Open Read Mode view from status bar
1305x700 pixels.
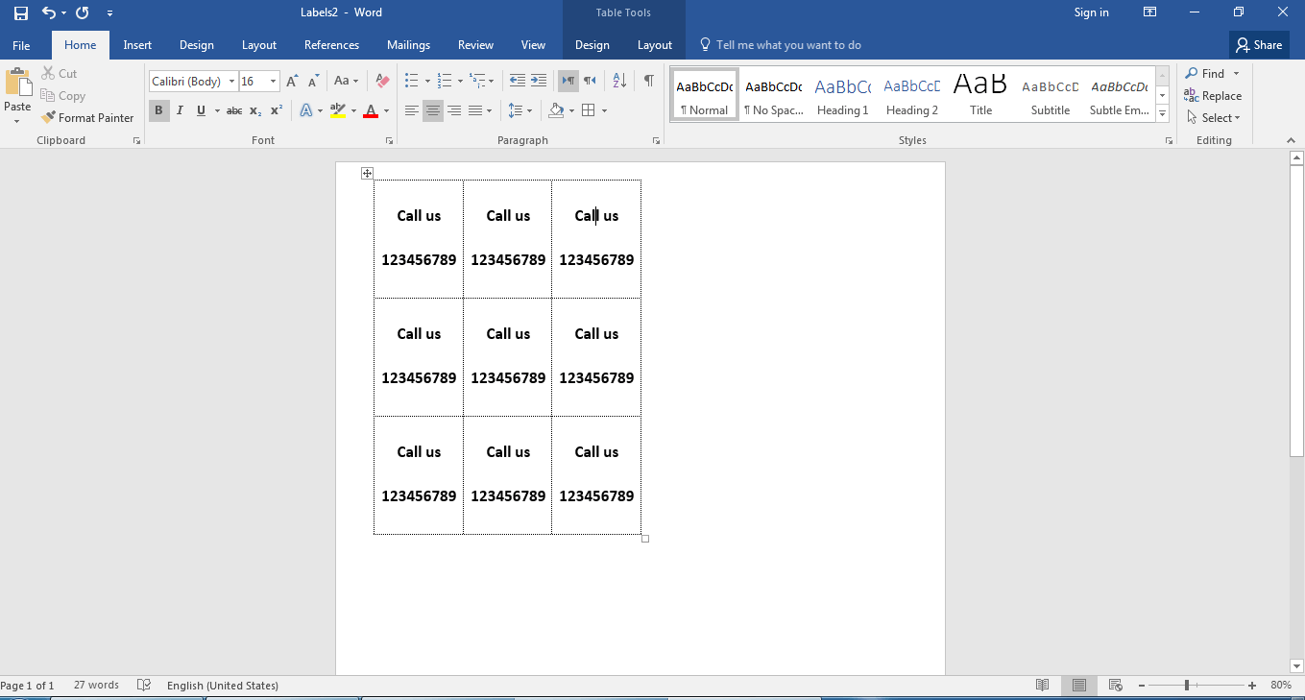[1042, 685]
